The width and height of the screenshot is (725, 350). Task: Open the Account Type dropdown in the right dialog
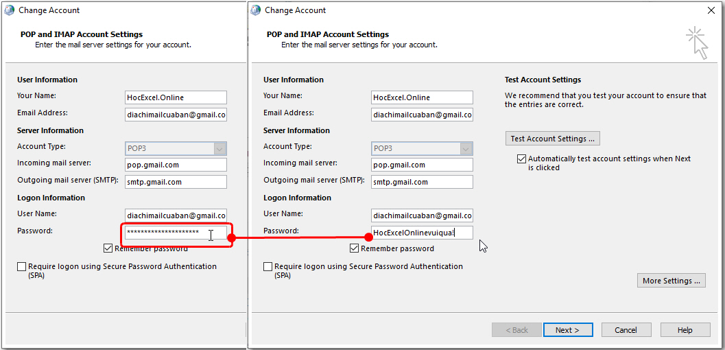(466, 149)
